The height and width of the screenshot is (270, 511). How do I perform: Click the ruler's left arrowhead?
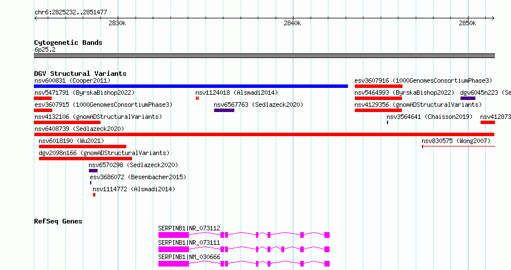(36, 18)
